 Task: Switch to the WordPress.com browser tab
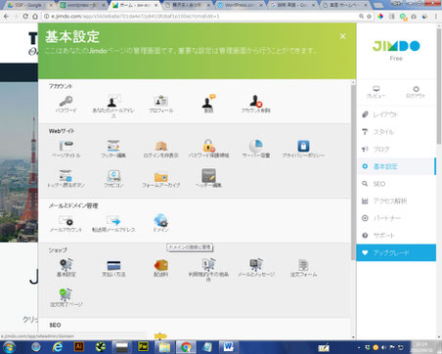point(240,5)
